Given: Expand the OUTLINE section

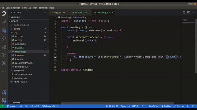Looking at the screenshot, I should tap(29, 17).
